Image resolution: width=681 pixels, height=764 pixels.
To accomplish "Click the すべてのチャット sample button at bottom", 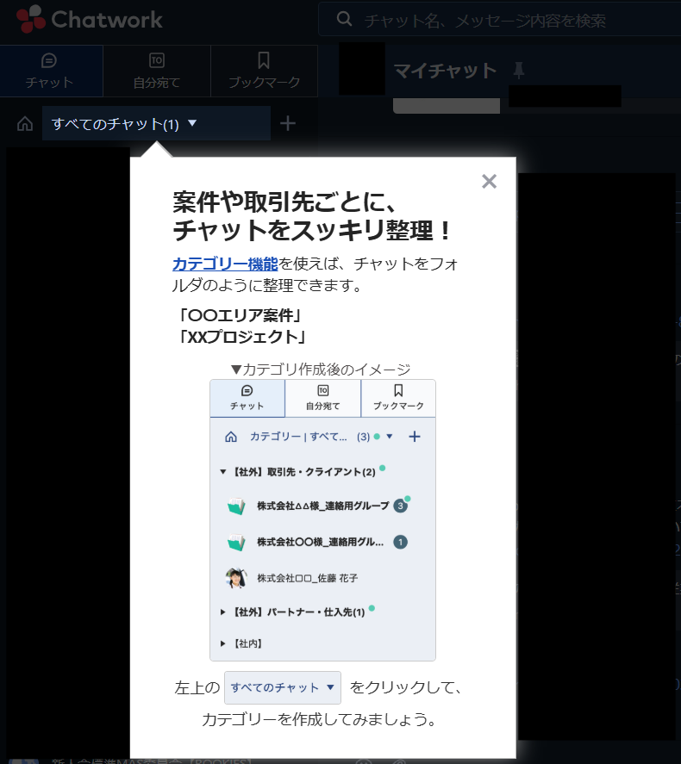I will [x=283, y=687].
